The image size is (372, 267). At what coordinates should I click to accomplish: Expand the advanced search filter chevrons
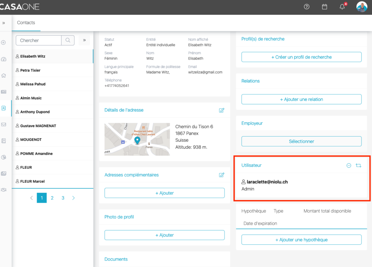pyautogui.click(x=84, y=40)
